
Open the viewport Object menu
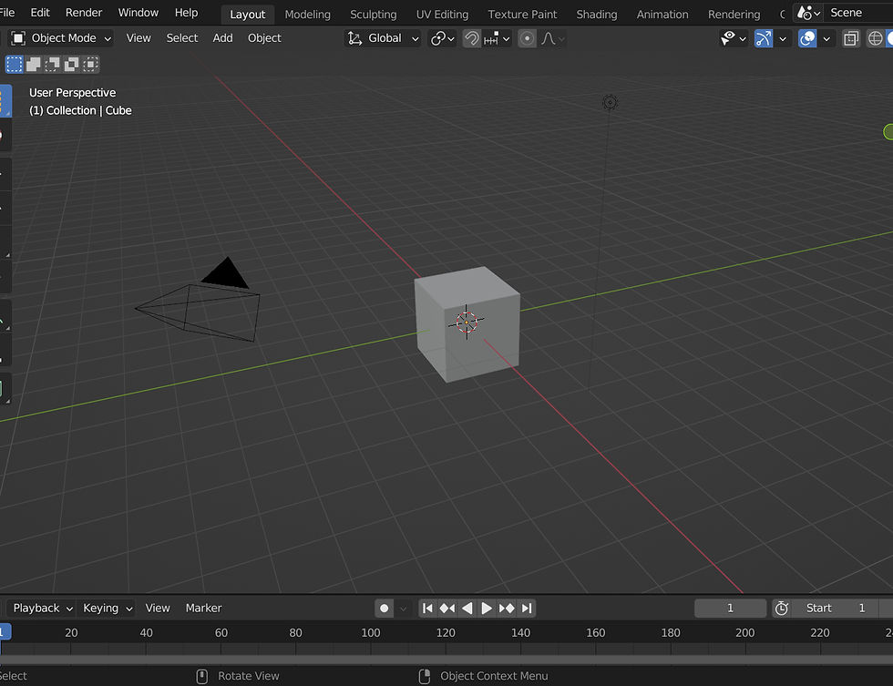coord(264,38)
